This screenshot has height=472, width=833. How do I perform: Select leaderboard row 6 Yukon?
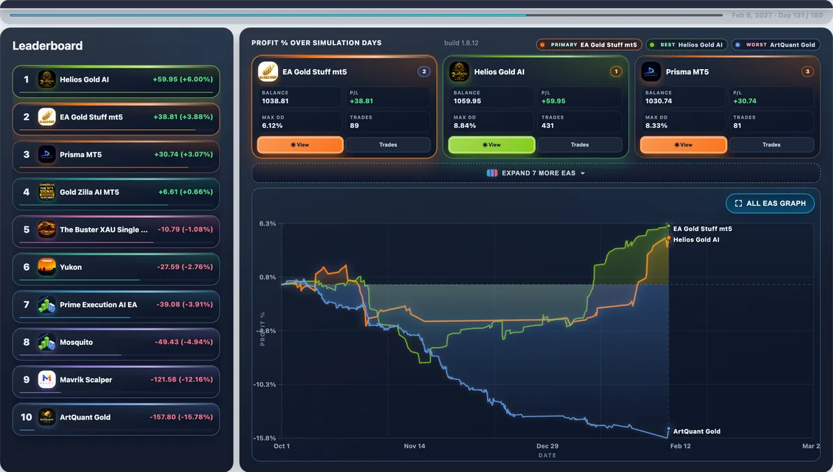(x=116, y=270)
